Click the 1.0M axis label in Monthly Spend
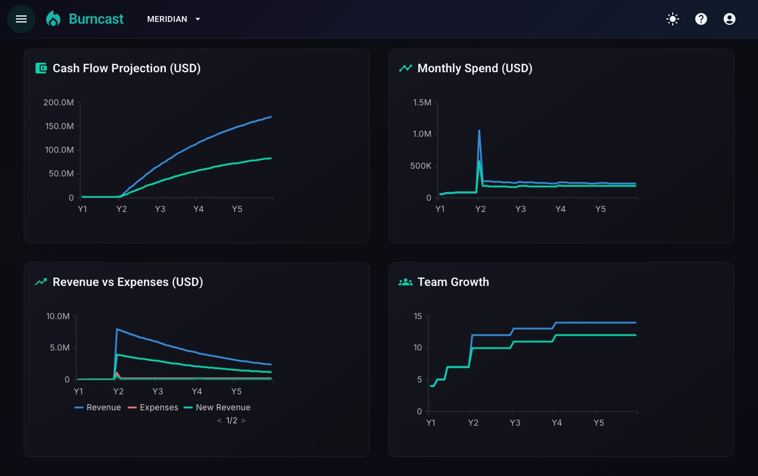Viewport: 758px width, 476px height. (422, 134)
